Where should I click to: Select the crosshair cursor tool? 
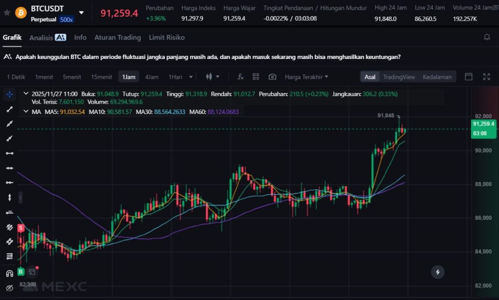[x=9, y=94]
